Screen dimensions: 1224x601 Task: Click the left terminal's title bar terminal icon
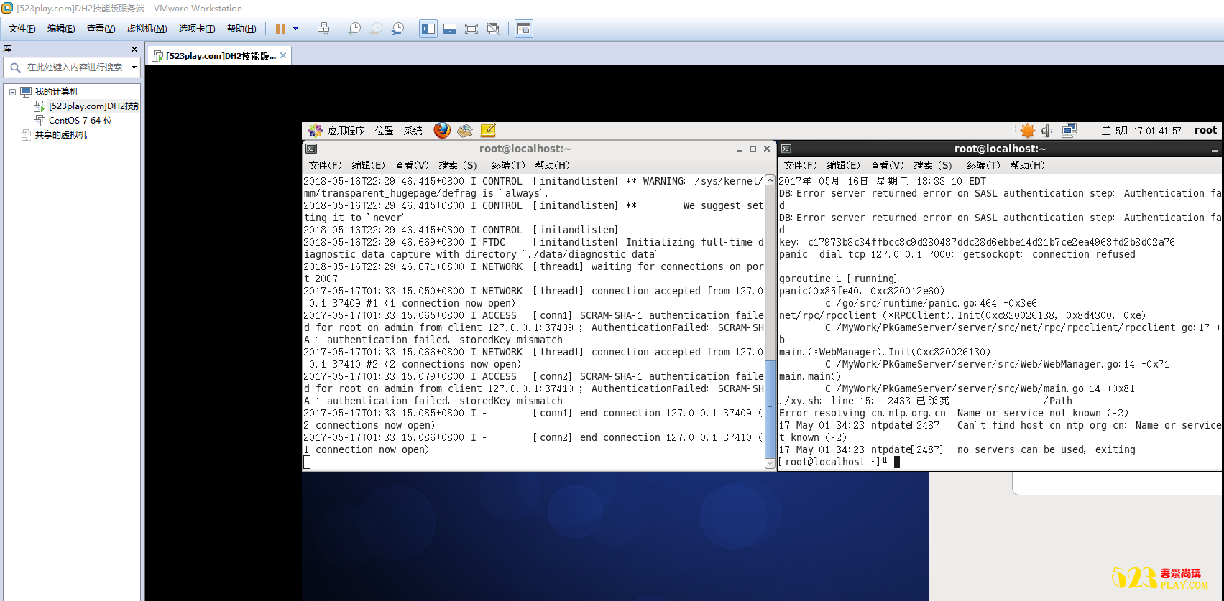pyautogui.click(x=311, y=149)
